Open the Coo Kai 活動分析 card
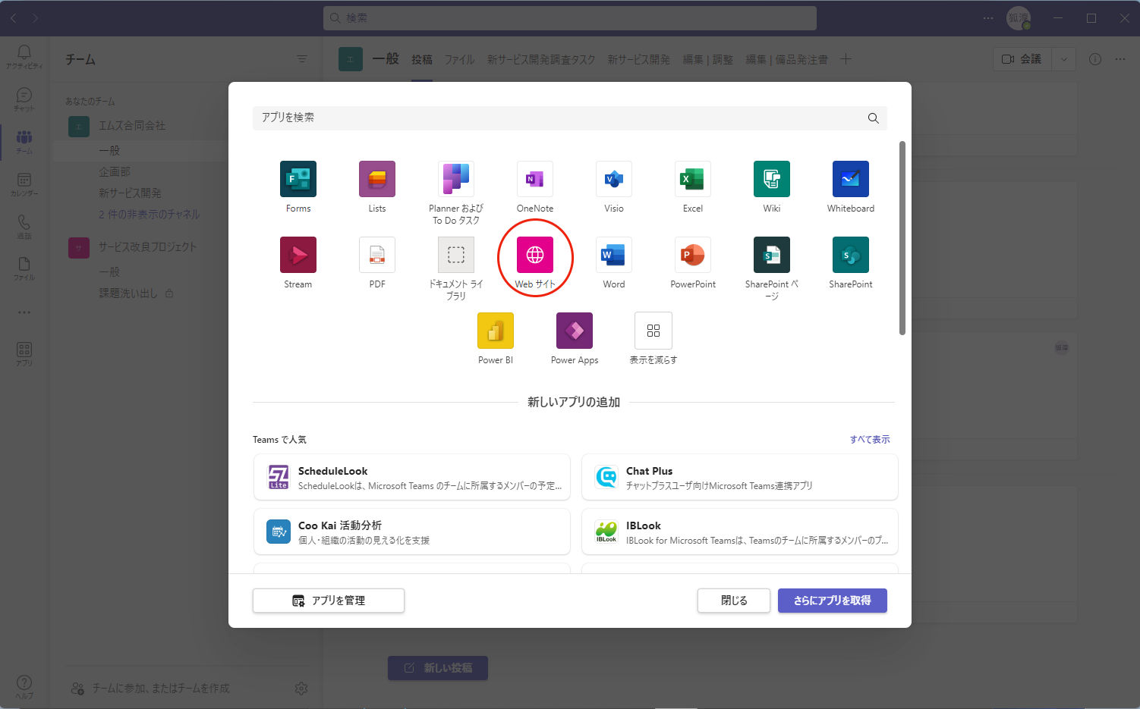The image size is (1140, 709). [x=412, y=532]
